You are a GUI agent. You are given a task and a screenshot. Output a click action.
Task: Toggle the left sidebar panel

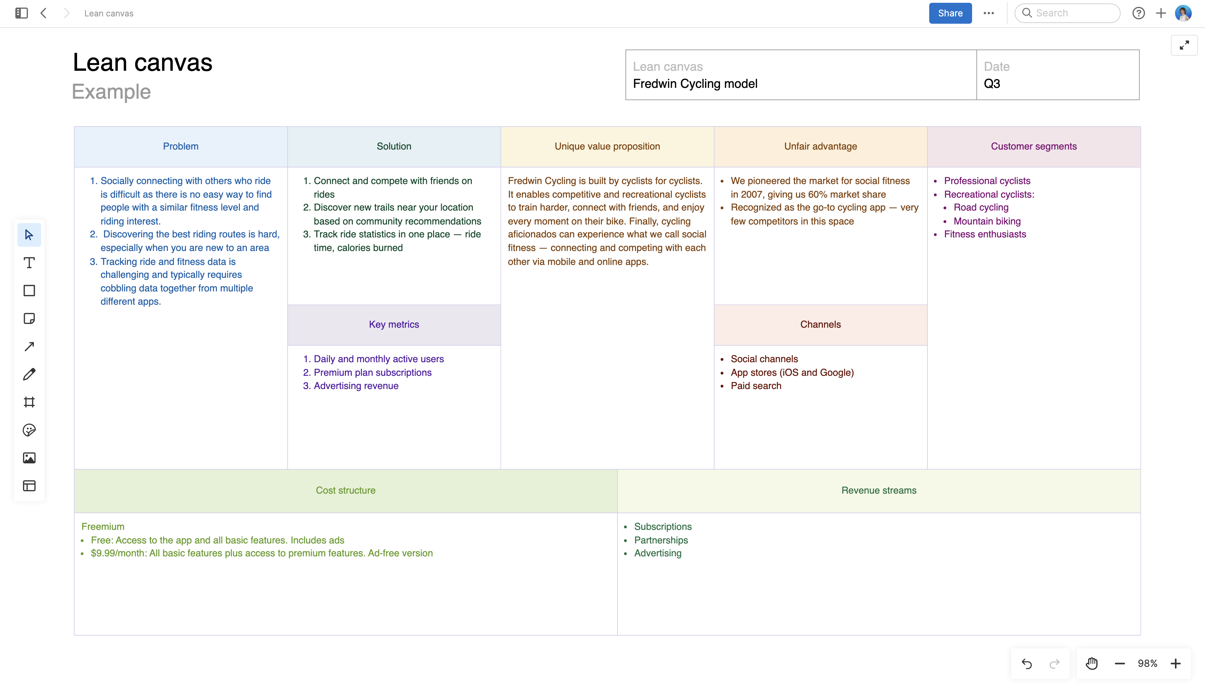point(21,13)
